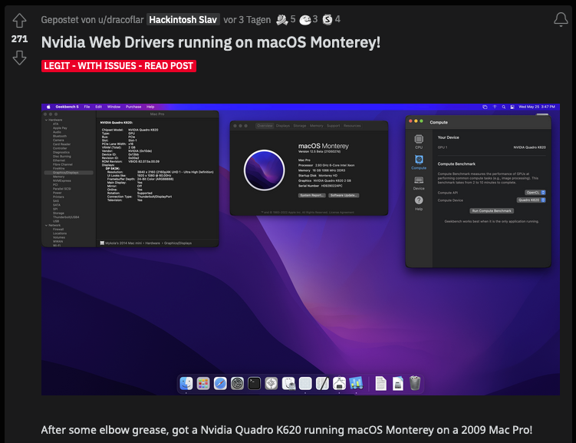The height and width of the screenshot is (443, 576).
Task: Switch to Displays tab in About This Mac
Action: [283, 125]
